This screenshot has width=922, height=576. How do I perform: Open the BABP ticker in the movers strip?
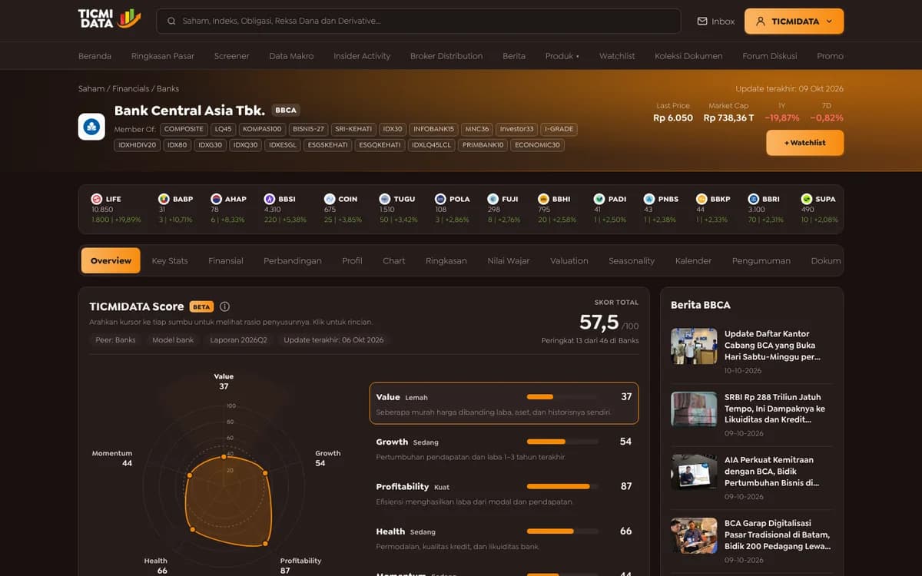coord(175,209)
